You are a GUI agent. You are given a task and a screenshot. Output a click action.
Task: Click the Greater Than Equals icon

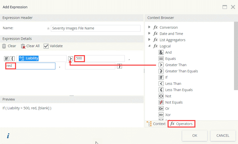[161, 71]
